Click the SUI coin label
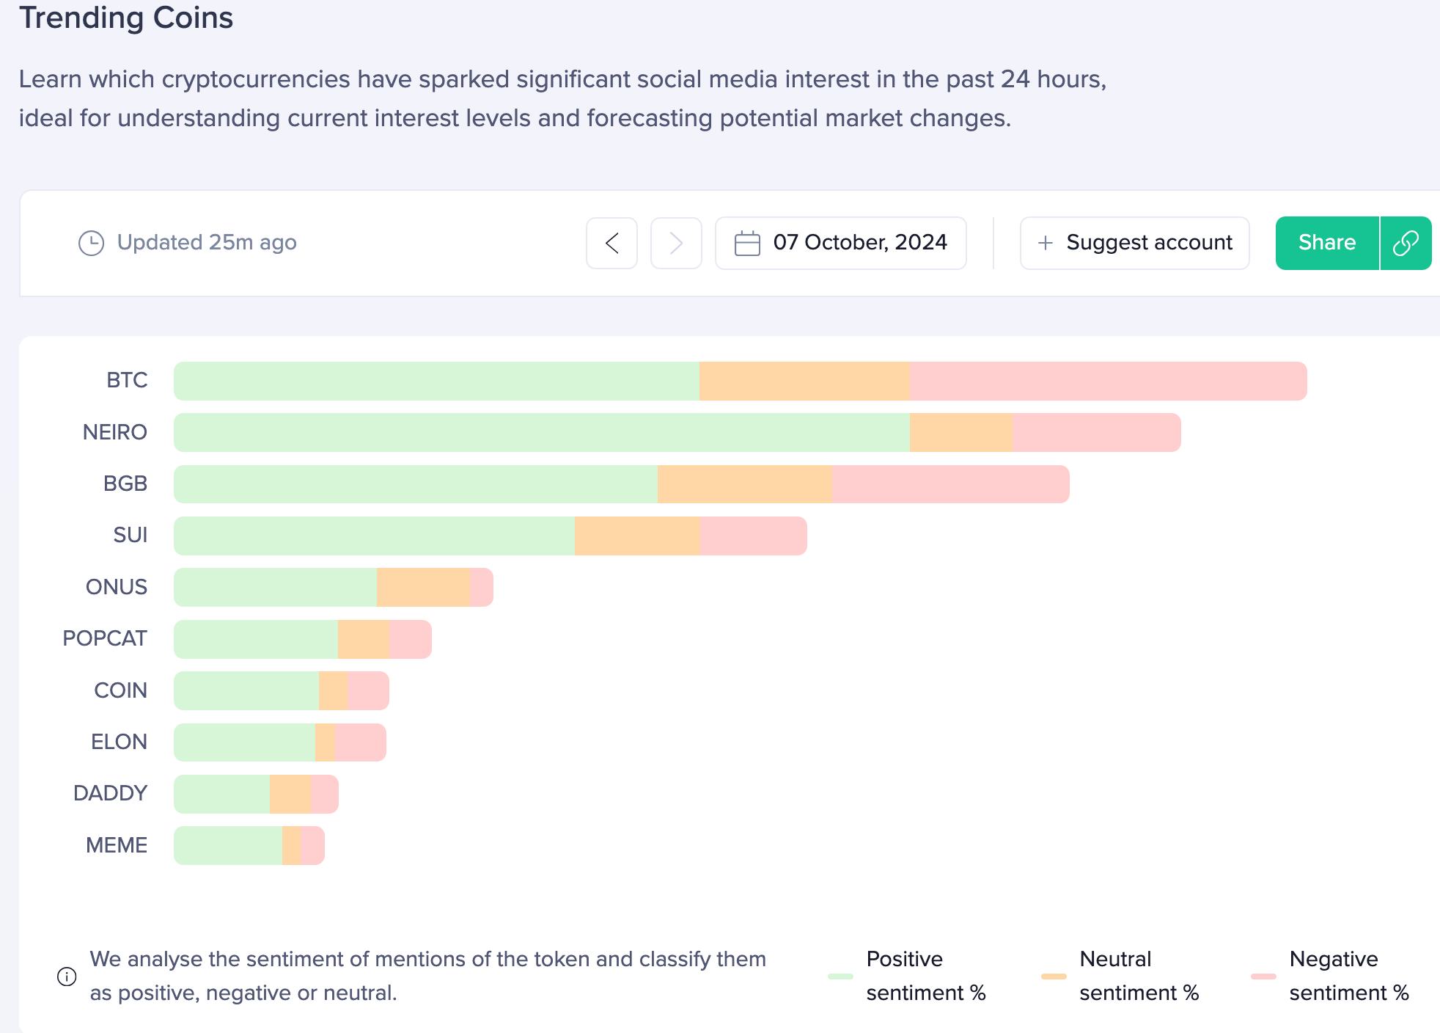The image size is (1440, 1033). point(131,535)
